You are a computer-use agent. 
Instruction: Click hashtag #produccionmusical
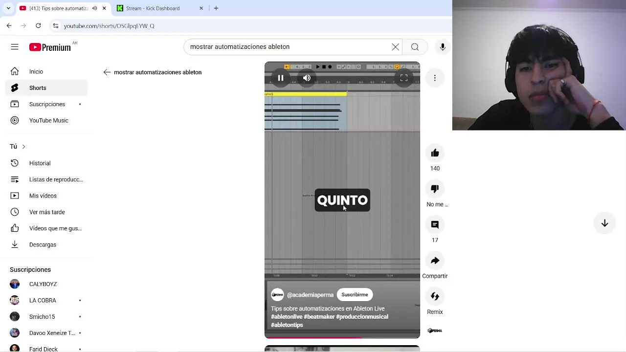click(x=362, y=317)
